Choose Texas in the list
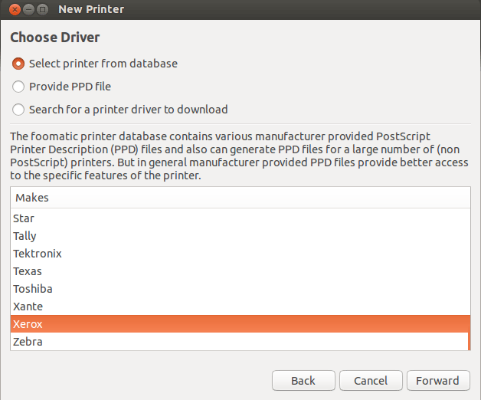Image resolution: width=481 pixels, height=400 pixels. coord(239,271)
